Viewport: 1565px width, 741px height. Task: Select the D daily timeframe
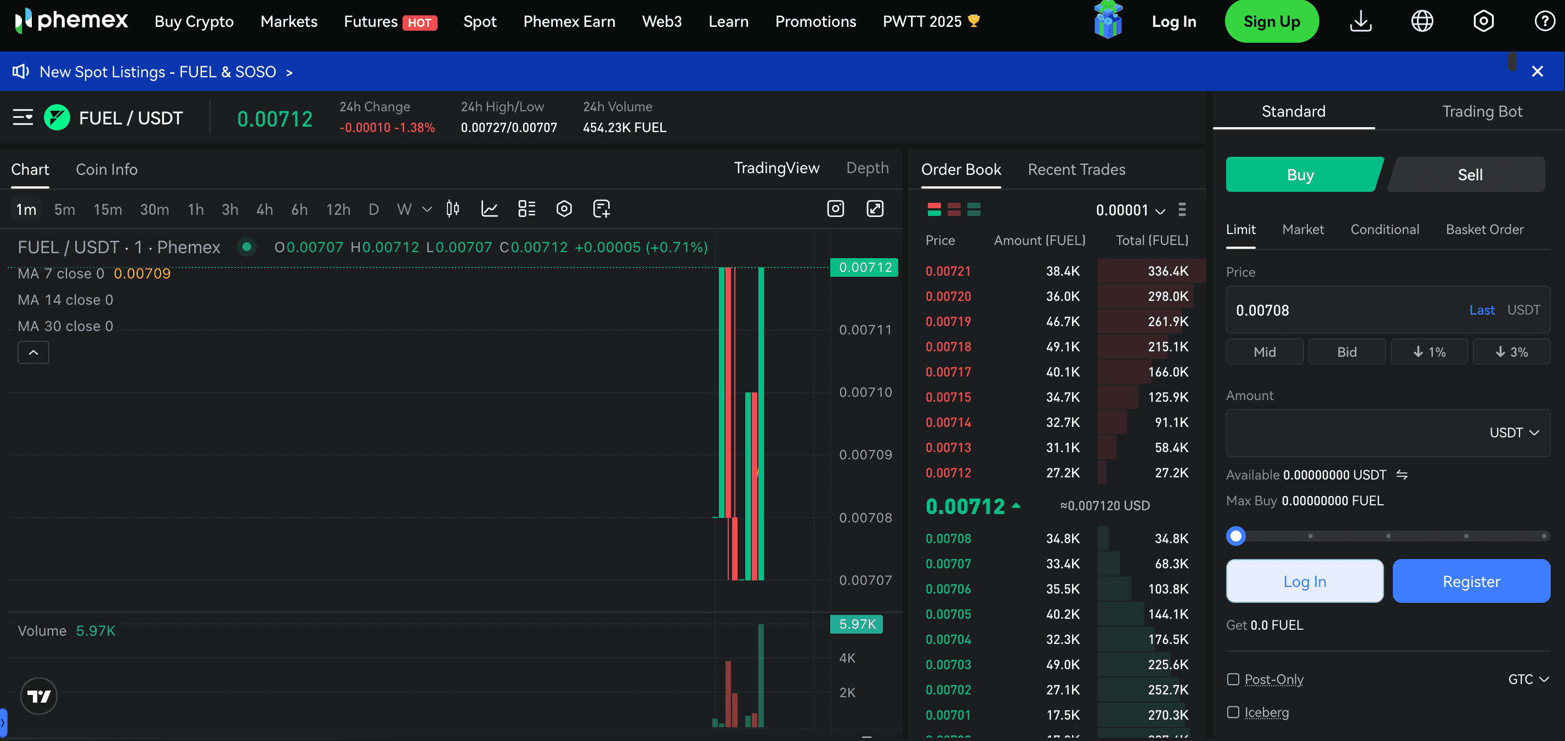click(373, 209)
